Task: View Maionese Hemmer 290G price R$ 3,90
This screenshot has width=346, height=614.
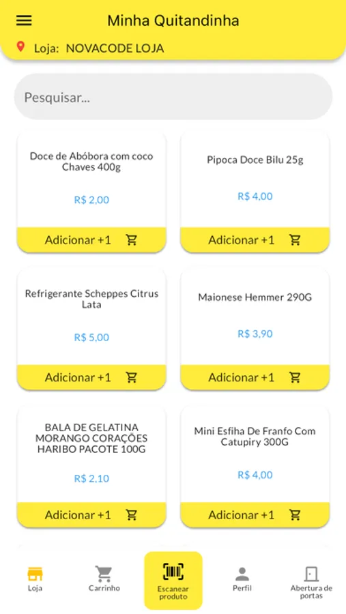Action: [x=255, y=334]
